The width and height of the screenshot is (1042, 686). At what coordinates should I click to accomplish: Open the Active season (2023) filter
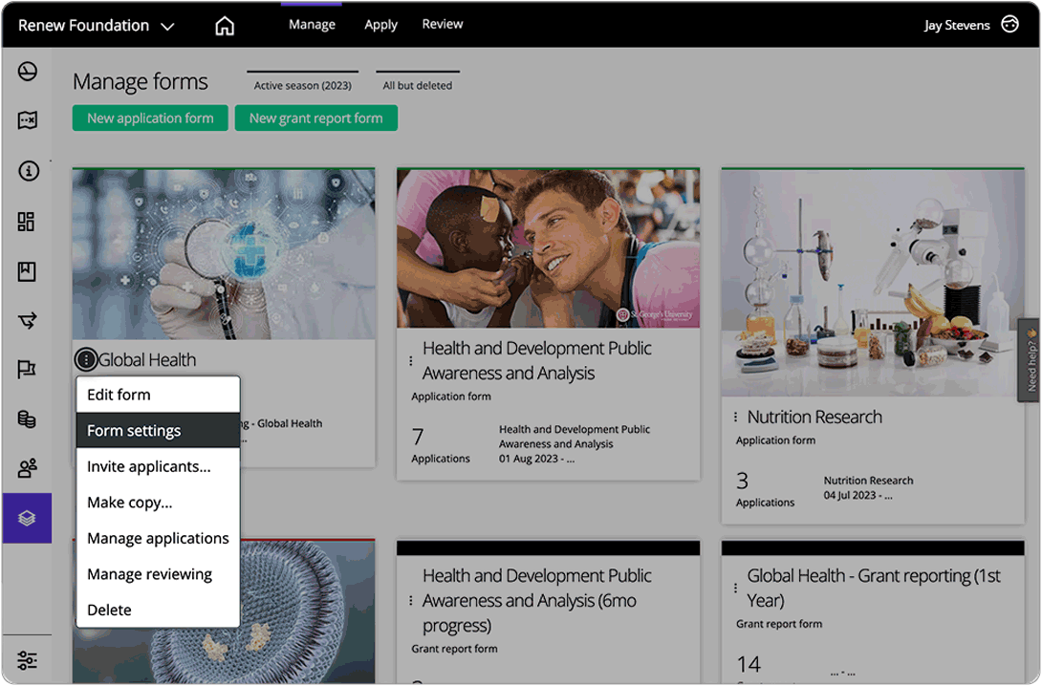[302, 81]
